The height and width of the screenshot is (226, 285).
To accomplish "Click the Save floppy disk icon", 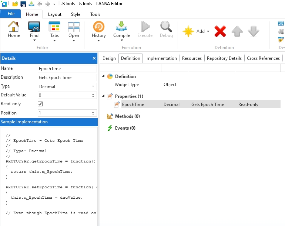I will pos(23,4).
